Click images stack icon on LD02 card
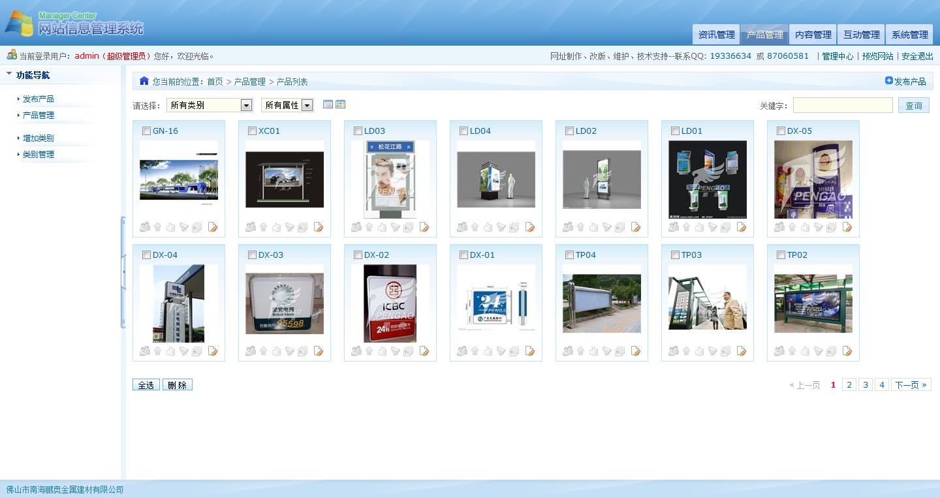The height and width of the screenshot is (498, 940). [620, 227]
